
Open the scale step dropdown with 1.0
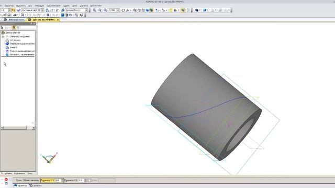(x=9, y=10)
